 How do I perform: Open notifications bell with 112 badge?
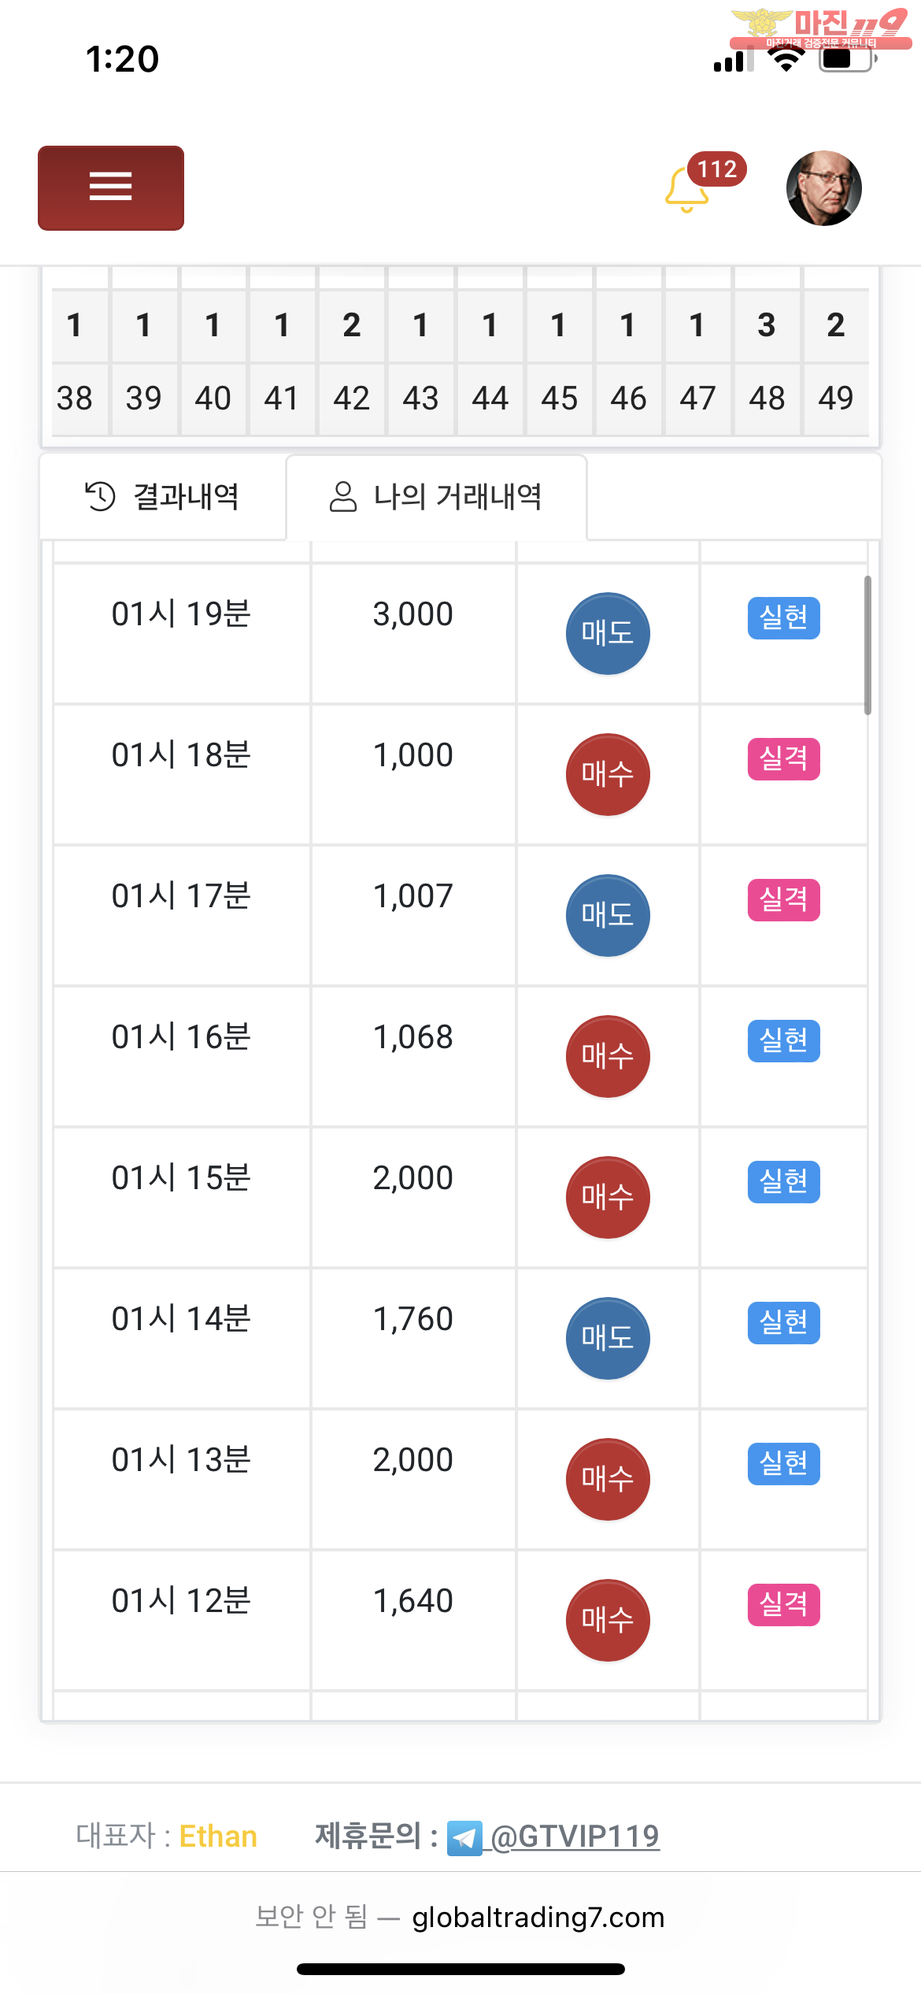(688, 189)
